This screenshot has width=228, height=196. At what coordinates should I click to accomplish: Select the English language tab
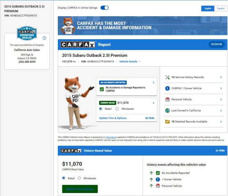[x=208, y=8]
